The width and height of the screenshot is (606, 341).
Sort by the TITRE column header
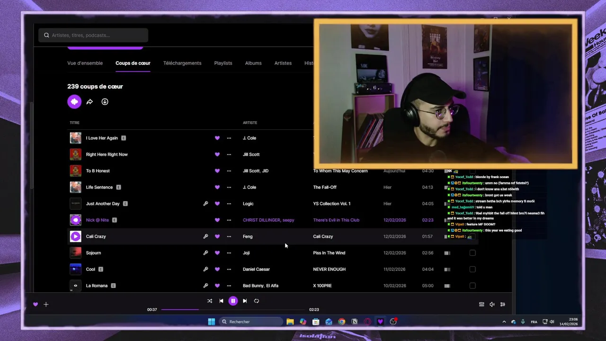pos(75,123)
